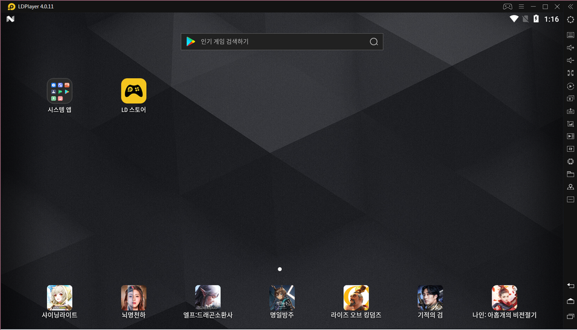Viewport: 577px width, 330px height.
Task: Increase volume from sidebar
Action: pyautogui.click(x=570, y=47)
